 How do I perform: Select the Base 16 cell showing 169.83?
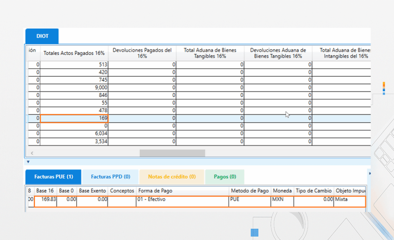45,199
